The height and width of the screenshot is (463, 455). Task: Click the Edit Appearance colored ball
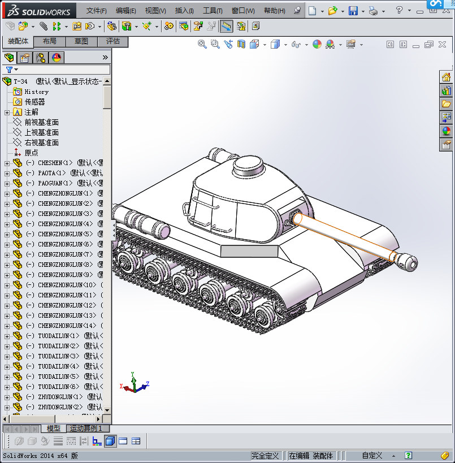(317, 44)
